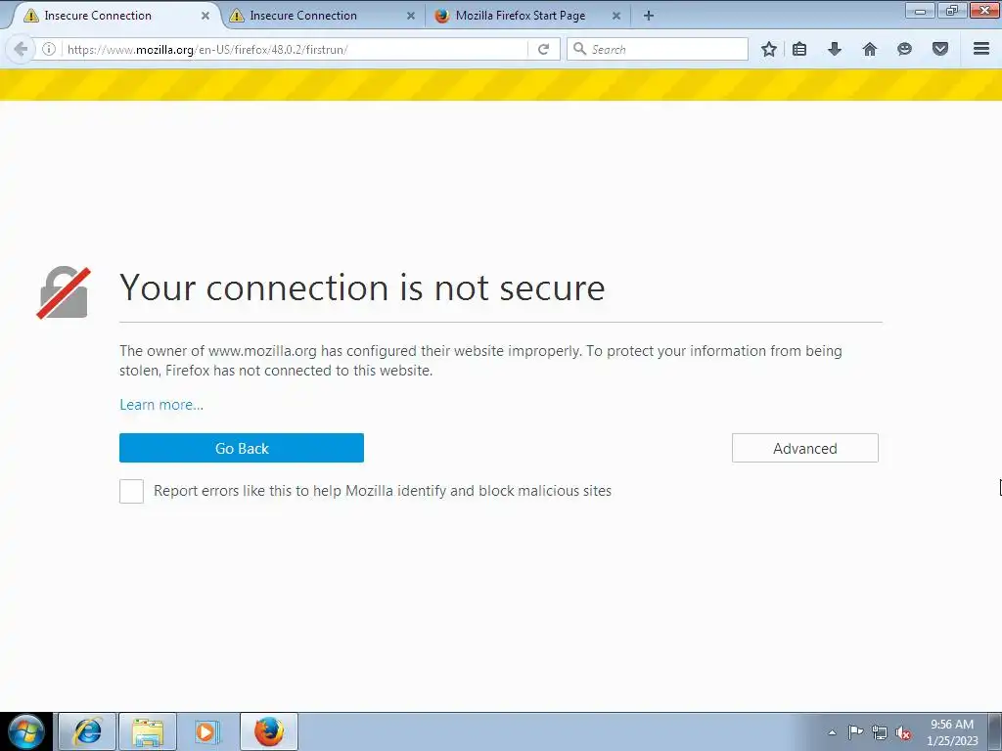
Task: Click the muted volume speaker icon
Action: click(x=903, y=732)
